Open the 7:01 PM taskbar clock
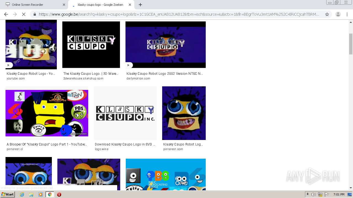The width and height of the screenshot is (353, 198). click(339, 194)
